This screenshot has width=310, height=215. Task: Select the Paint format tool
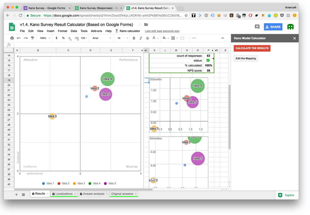[x=33, y=38]
